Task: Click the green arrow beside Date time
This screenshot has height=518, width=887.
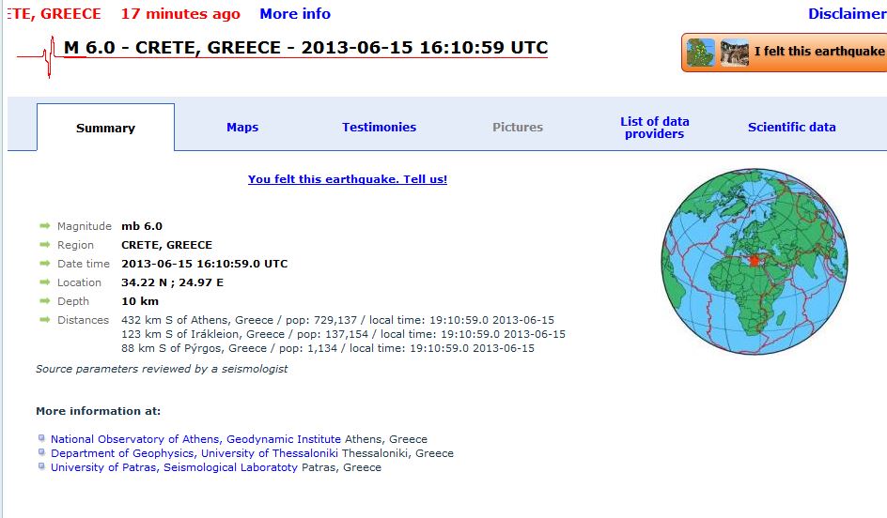Action: (x=45, y=264)
